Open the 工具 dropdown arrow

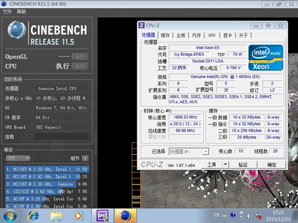pyautogui.click(x=226, y=165)
